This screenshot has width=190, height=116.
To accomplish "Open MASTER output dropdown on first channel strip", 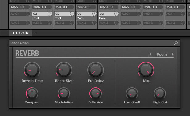I will (x=20, y=7).
